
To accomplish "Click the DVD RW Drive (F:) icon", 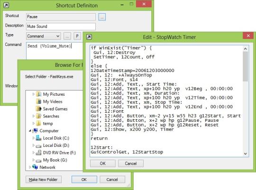I will [39, 153].
